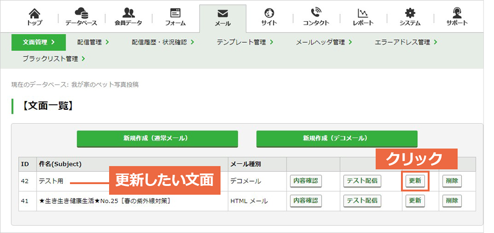Click 内容確認 for ID 41 row
494x233 pixels.
pos(306,200)
